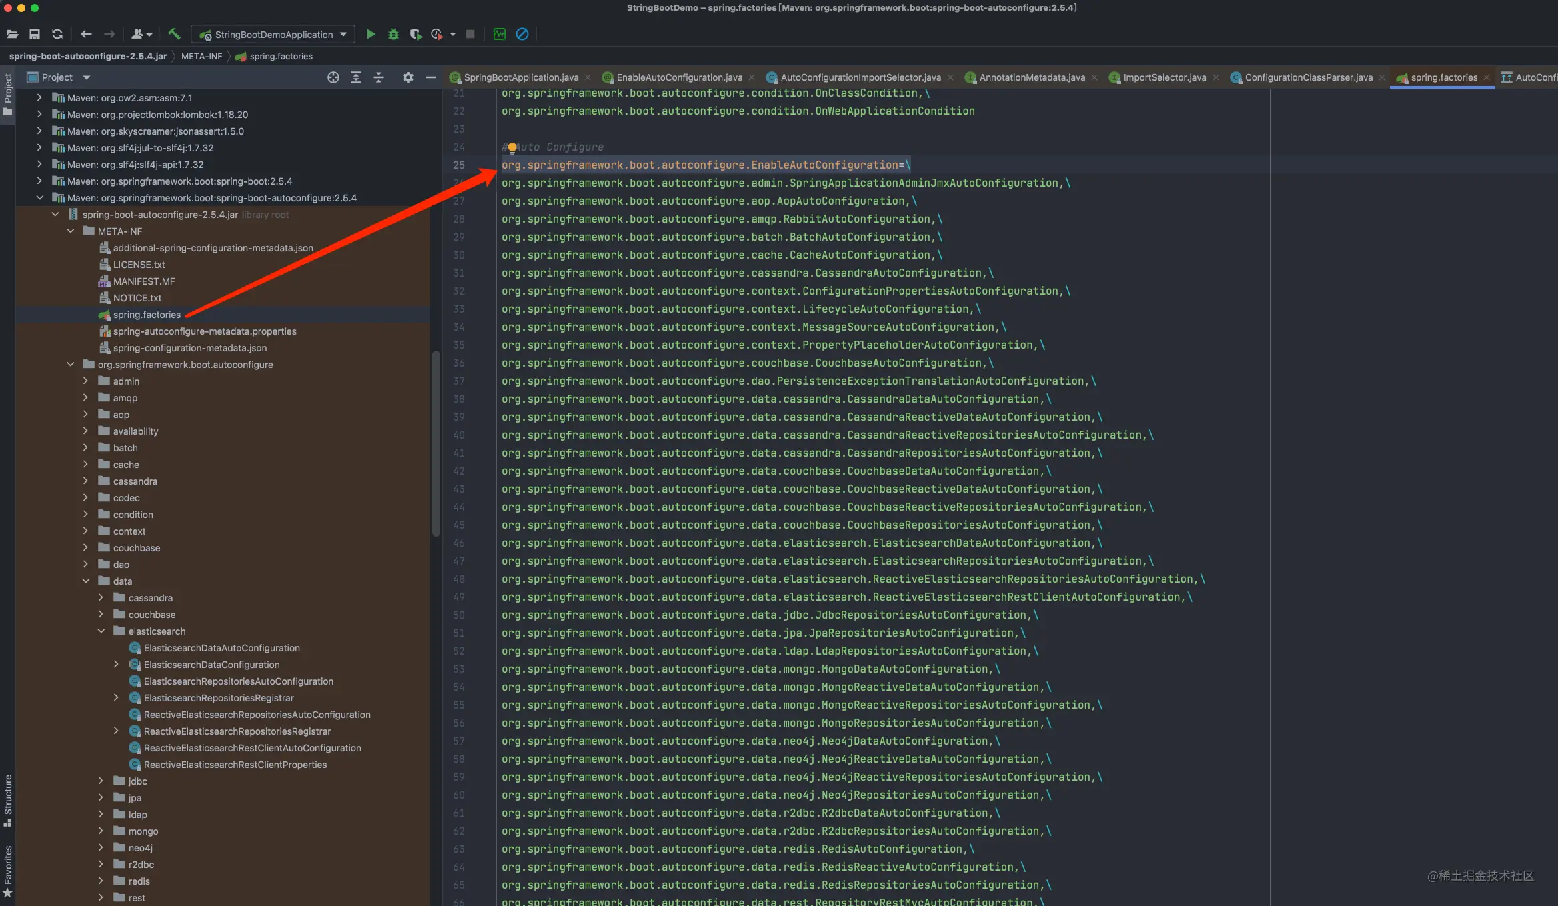Click the Profiler run icon
The width and height of the screenshot is (1558, 906).
(437, 34)
